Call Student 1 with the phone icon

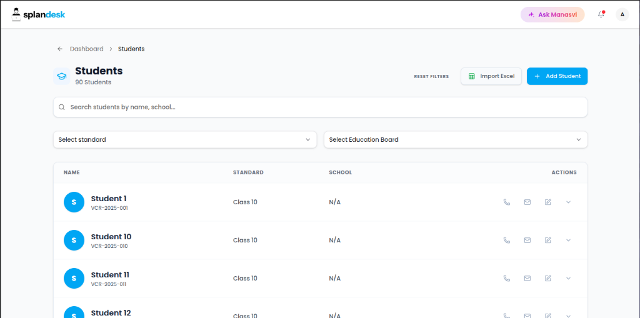point(506,202)
